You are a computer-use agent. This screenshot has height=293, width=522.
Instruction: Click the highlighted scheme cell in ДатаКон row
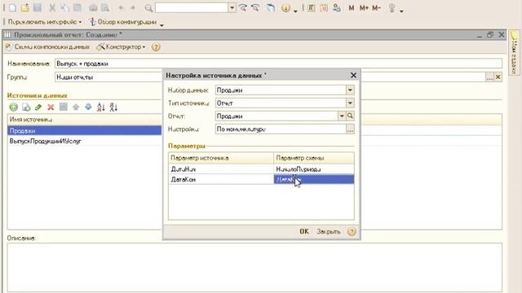click(314, 180)
